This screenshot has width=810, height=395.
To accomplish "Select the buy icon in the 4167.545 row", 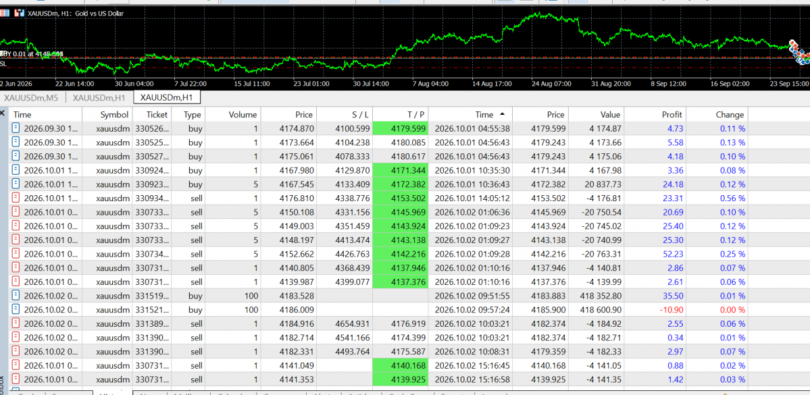I will (16, 184).
